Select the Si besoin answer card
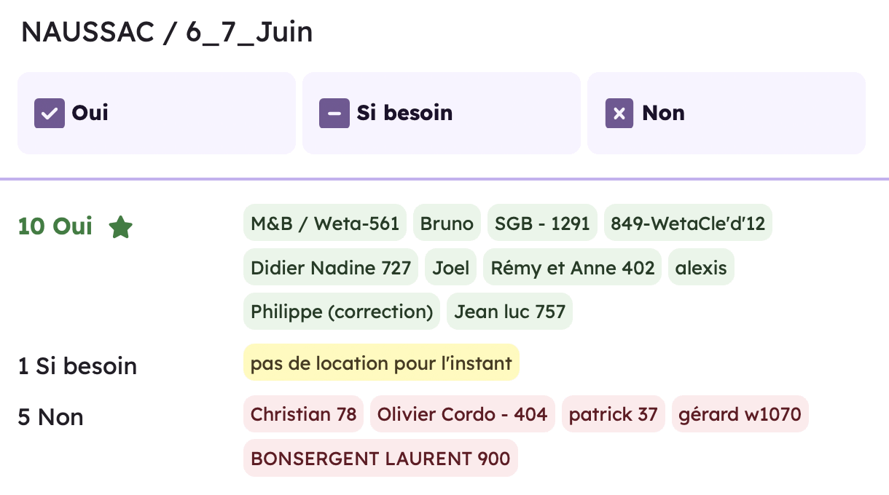889x495 pixels. coord(442,113)
